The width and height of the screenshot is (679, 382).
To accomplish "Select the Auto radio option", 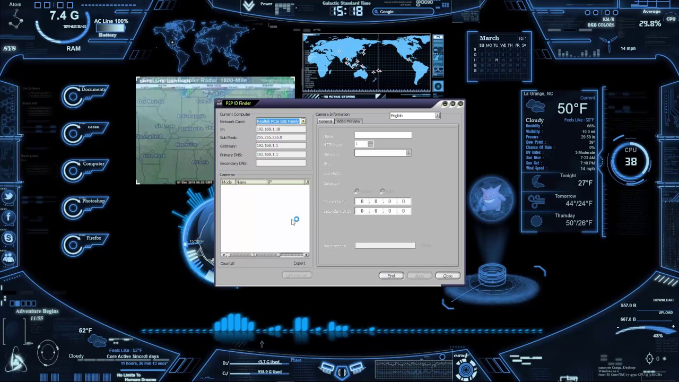I will 382,191.
